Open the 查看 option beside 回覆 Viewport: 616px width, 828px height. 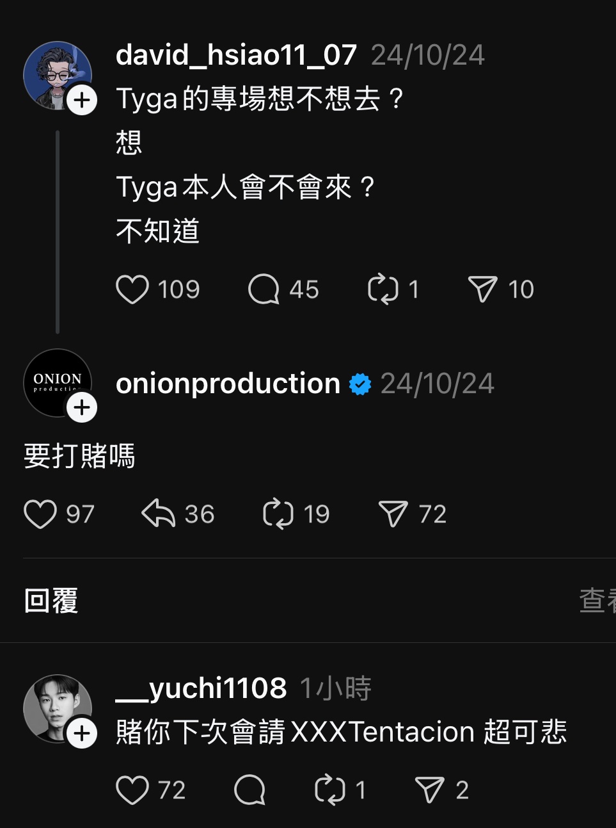click(597, 601)
